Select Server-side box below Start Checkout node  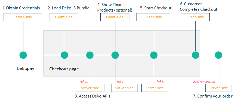coord(155,88)
